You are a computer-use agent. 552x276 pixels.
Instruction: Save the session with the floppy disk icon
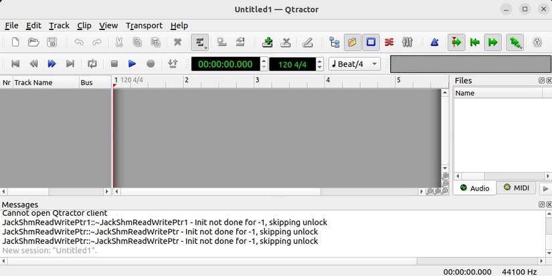tap(52, 43)
